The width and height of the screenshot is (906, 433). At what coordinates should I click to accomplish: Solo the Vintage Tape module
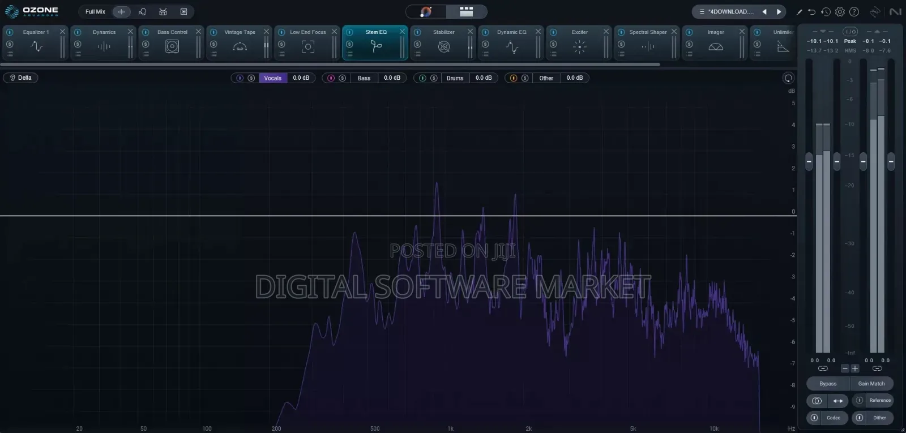coord(213,44)
